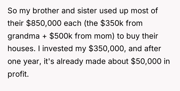The width and height of the screenshot is (180, 91).
Task: Click the word "buy"
Action: (133, 37)
